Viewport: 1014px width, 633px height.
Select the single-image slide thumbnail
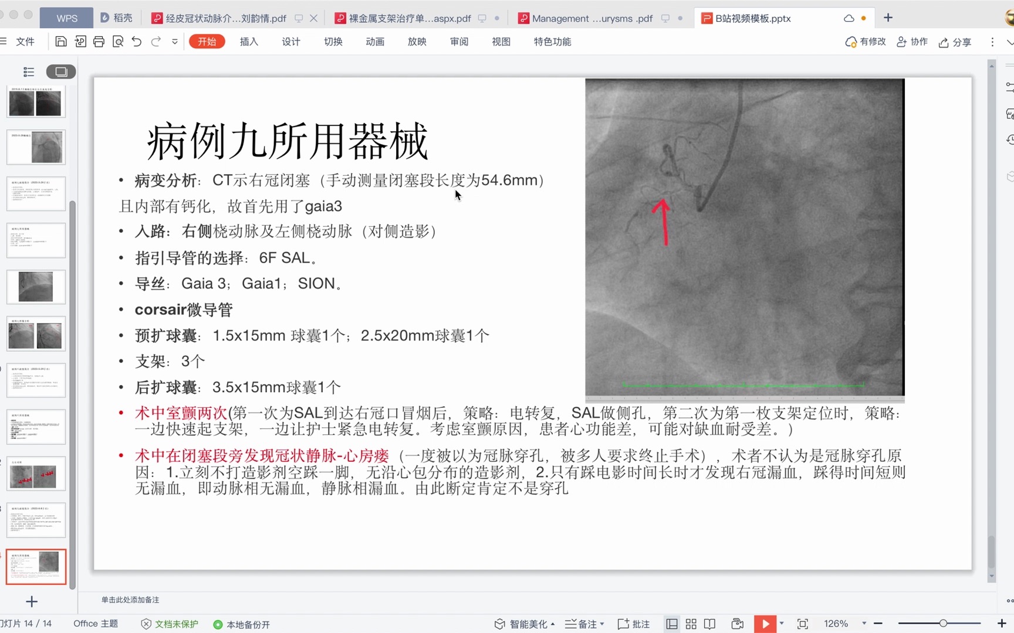tap(36, 287)
